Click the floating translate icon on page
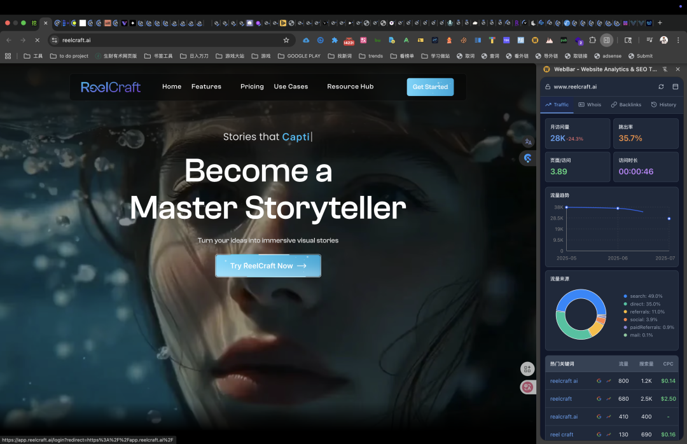This screenshot has width=687, height=444. coord(528,142)
